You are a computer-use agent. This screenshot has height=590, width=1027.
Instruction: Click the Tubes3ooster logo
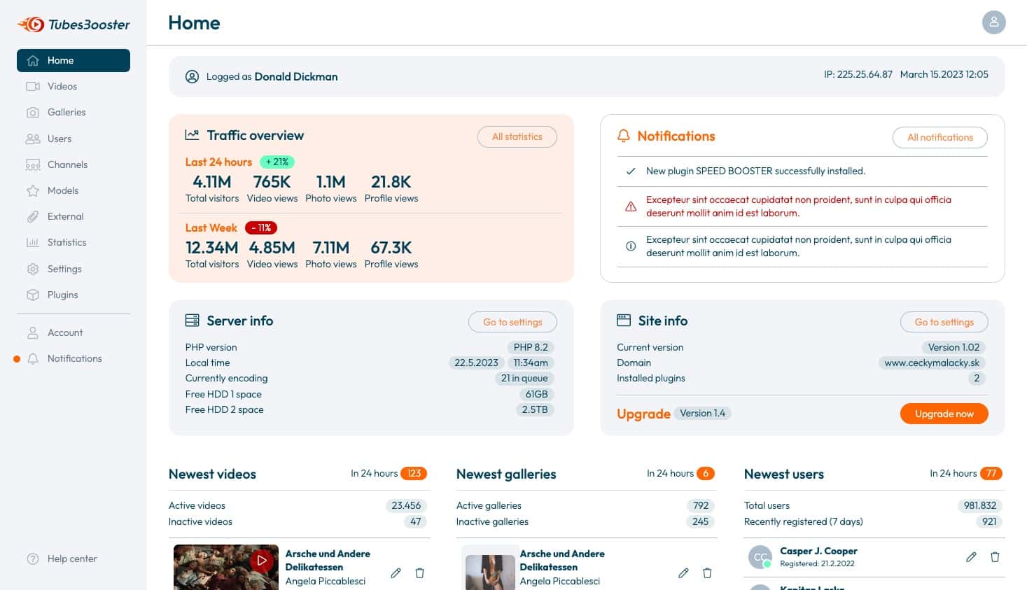tap(74, 24)
